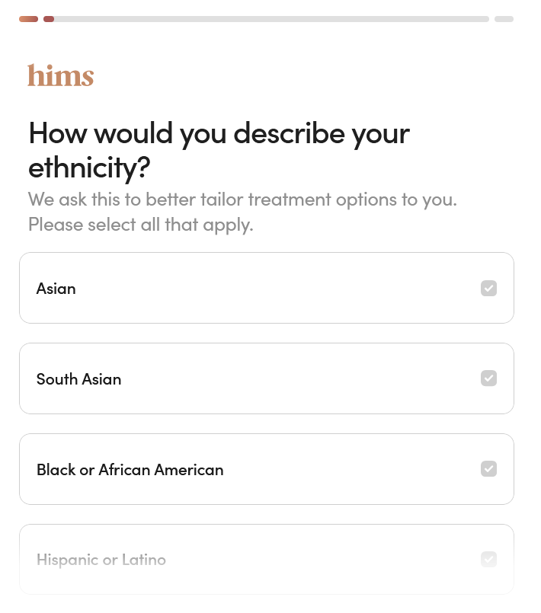Click the 'Please select all that apply.' text
541x613 pixels.
click(140, 225)
